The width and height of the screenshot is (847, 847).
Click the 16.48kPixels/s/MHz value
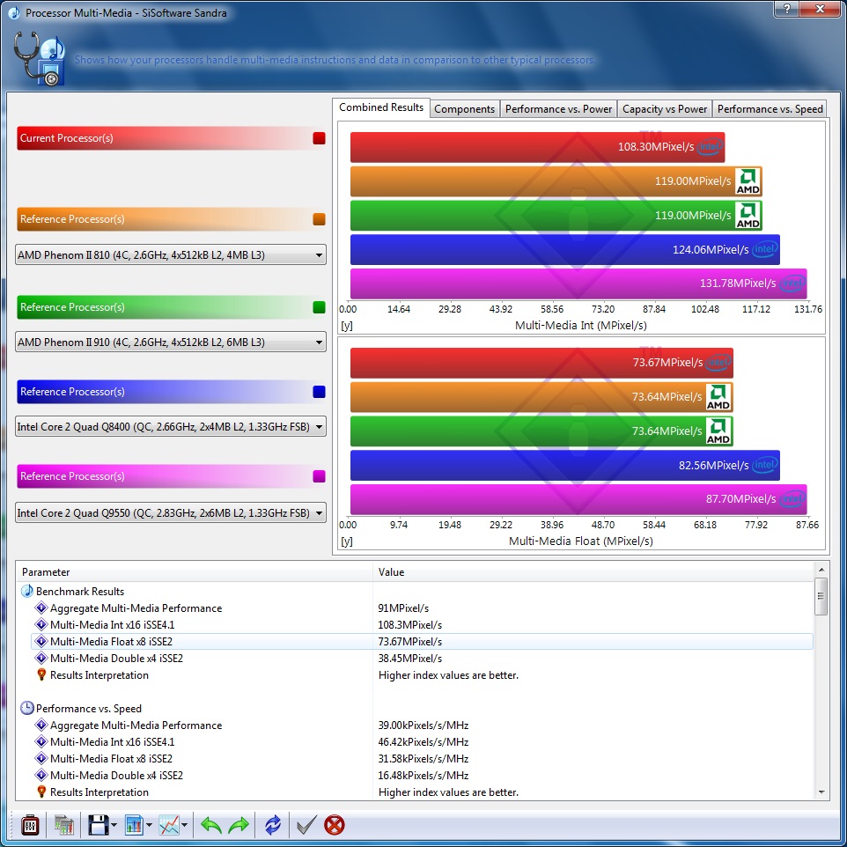pyautogui.click(x=423, y=775)
